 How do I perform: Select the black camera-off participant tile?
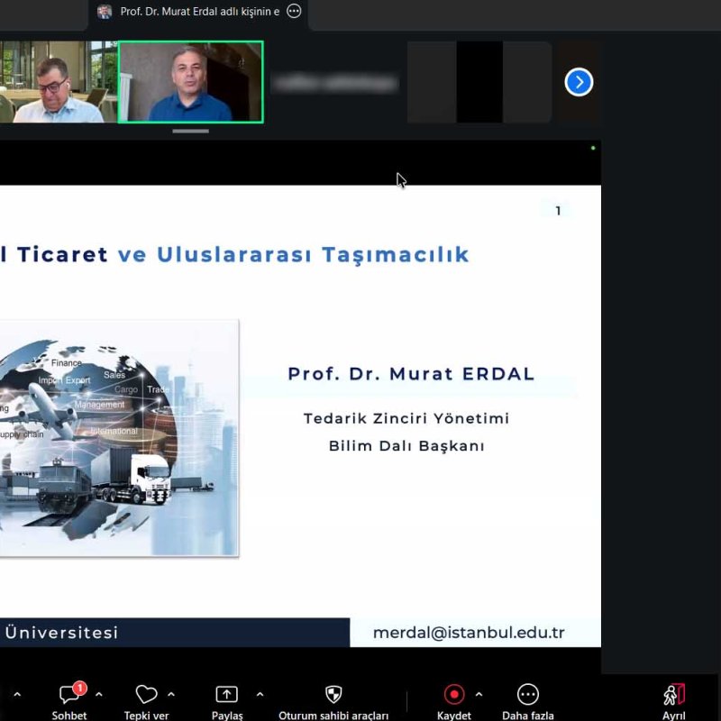pyautogui.click(x=479, y=82)
